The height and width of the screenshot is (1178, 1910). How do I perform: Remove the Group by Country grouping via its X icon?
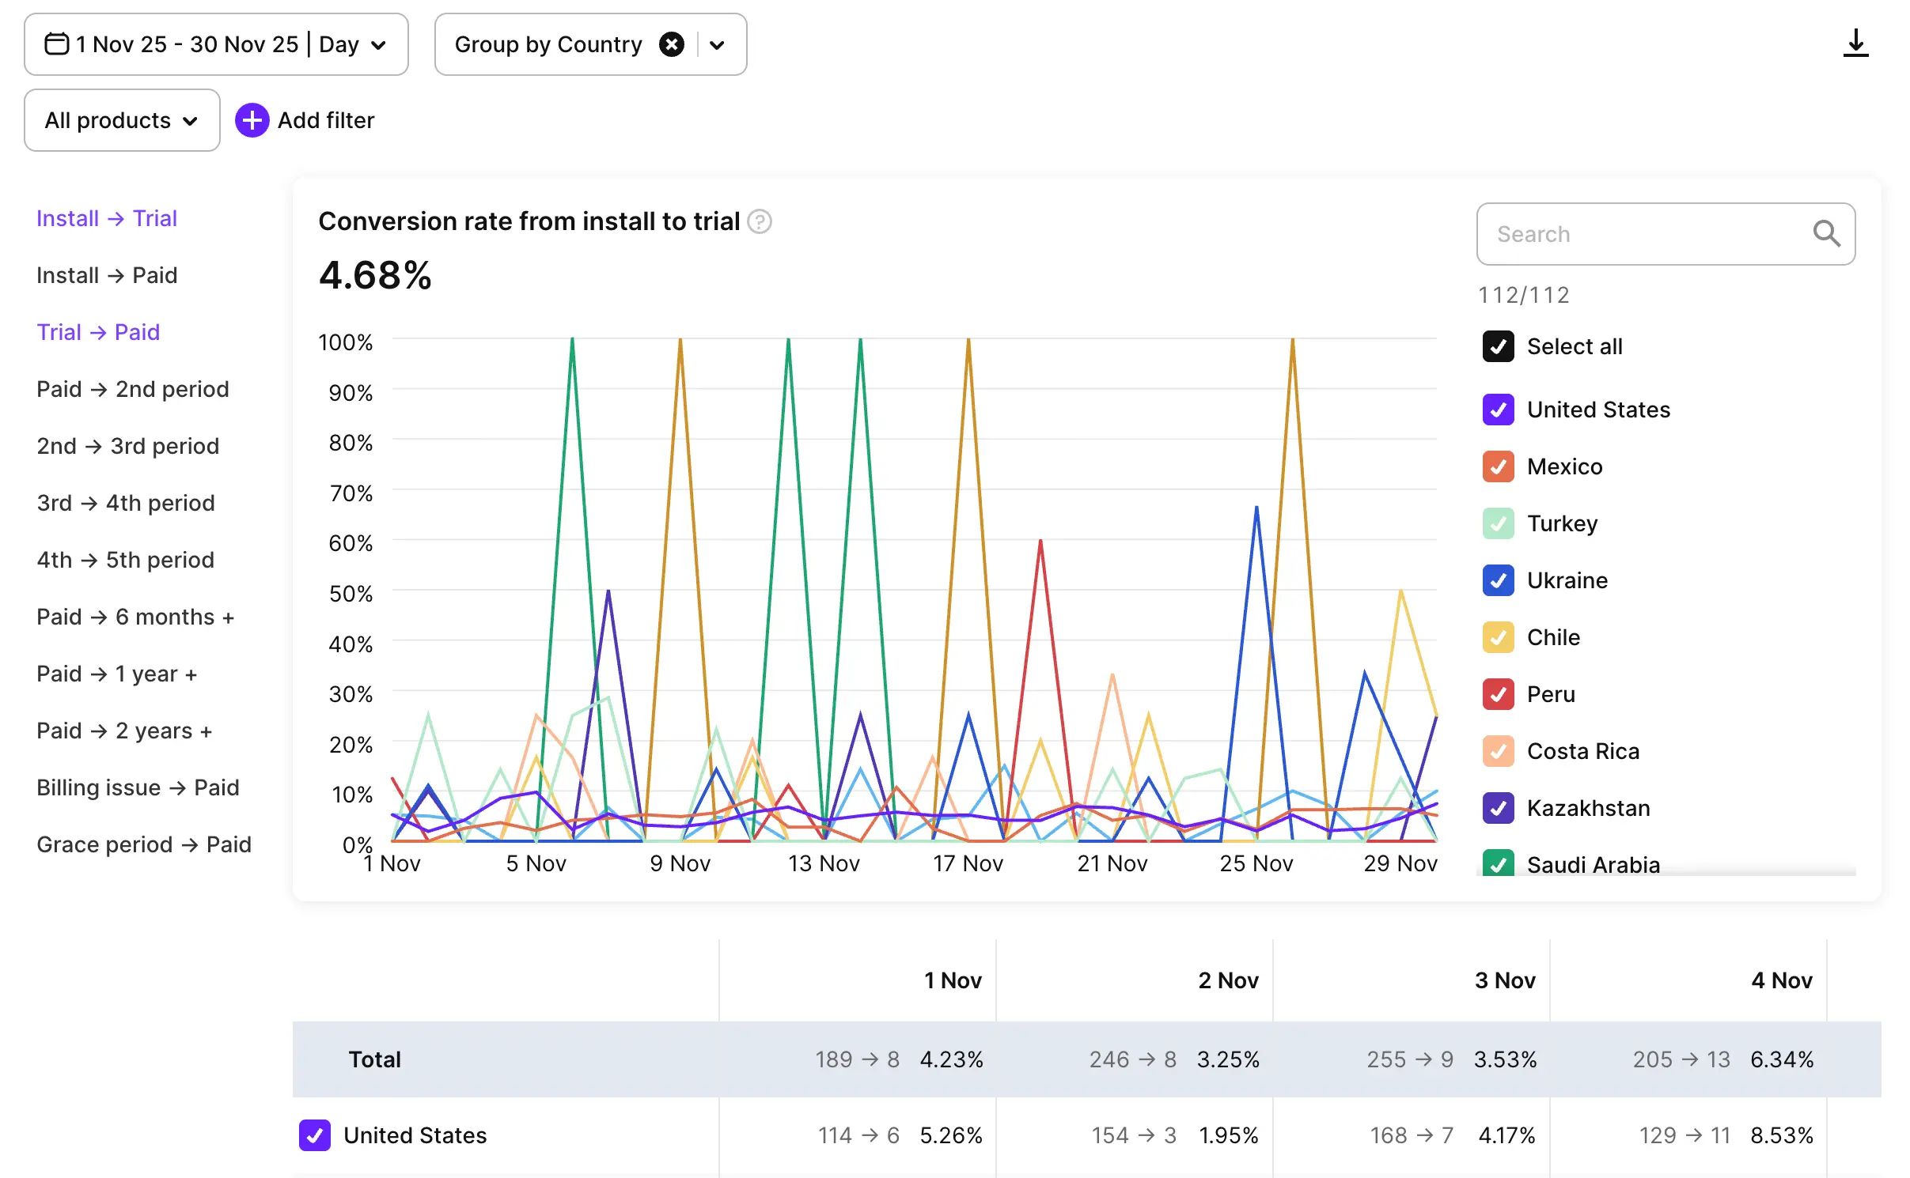coord(672,43)
